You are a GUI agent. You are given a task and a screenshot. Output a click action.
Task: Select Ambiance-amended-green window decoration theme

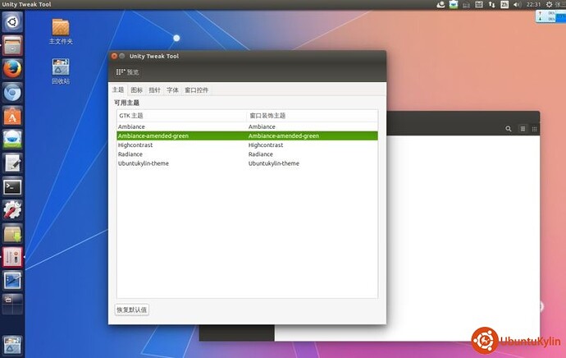[284, 135]
